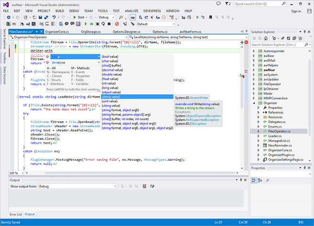Pin the Solution Explorer panel
The image size is (314, 226).
point(304,32)
